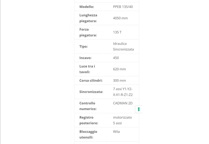
Task: Select the 'Idraulica Sincronizzata' value
Action: (123, 47)
